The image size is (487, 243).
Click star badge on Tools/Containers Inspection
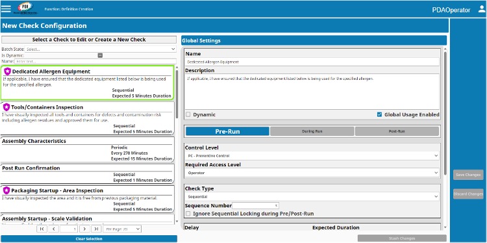[6, 107]
